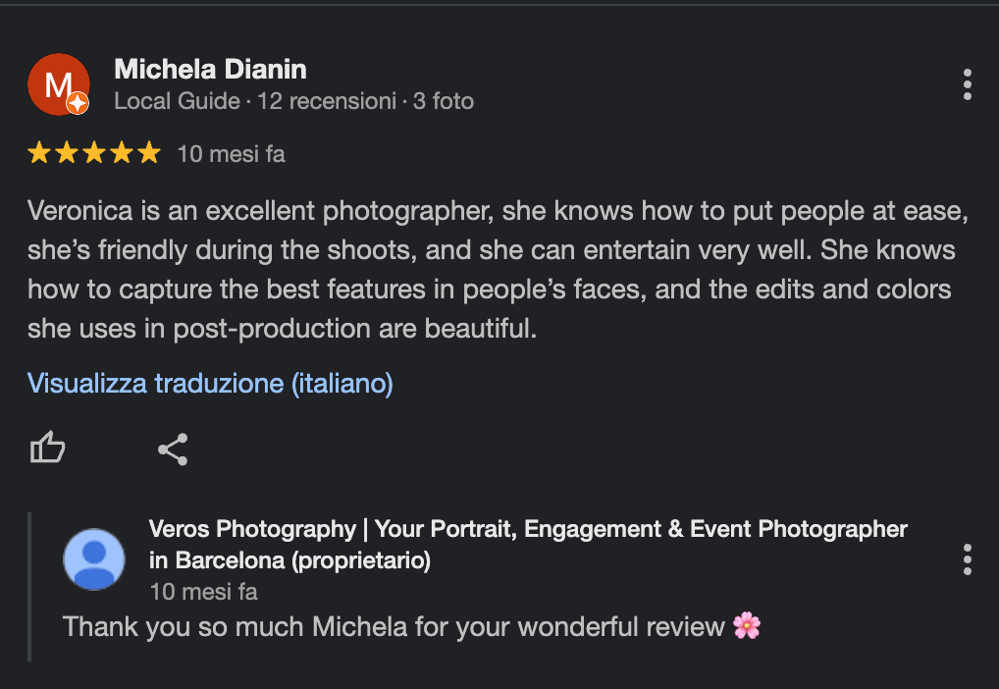
Task: Click the first star of the rating
Action: click(x=39, y=153)
